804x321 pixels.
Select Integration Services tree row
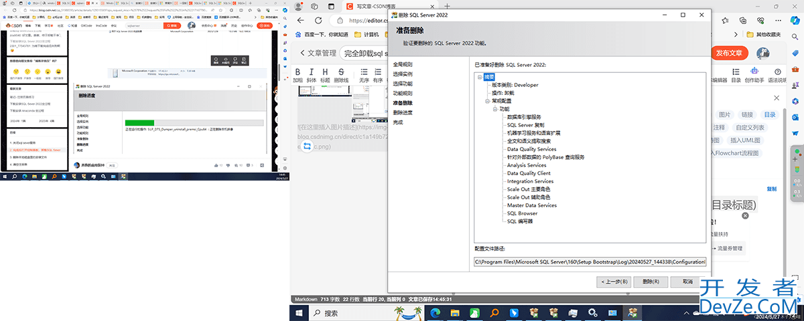pyautogui.click(x=530, y=181)
